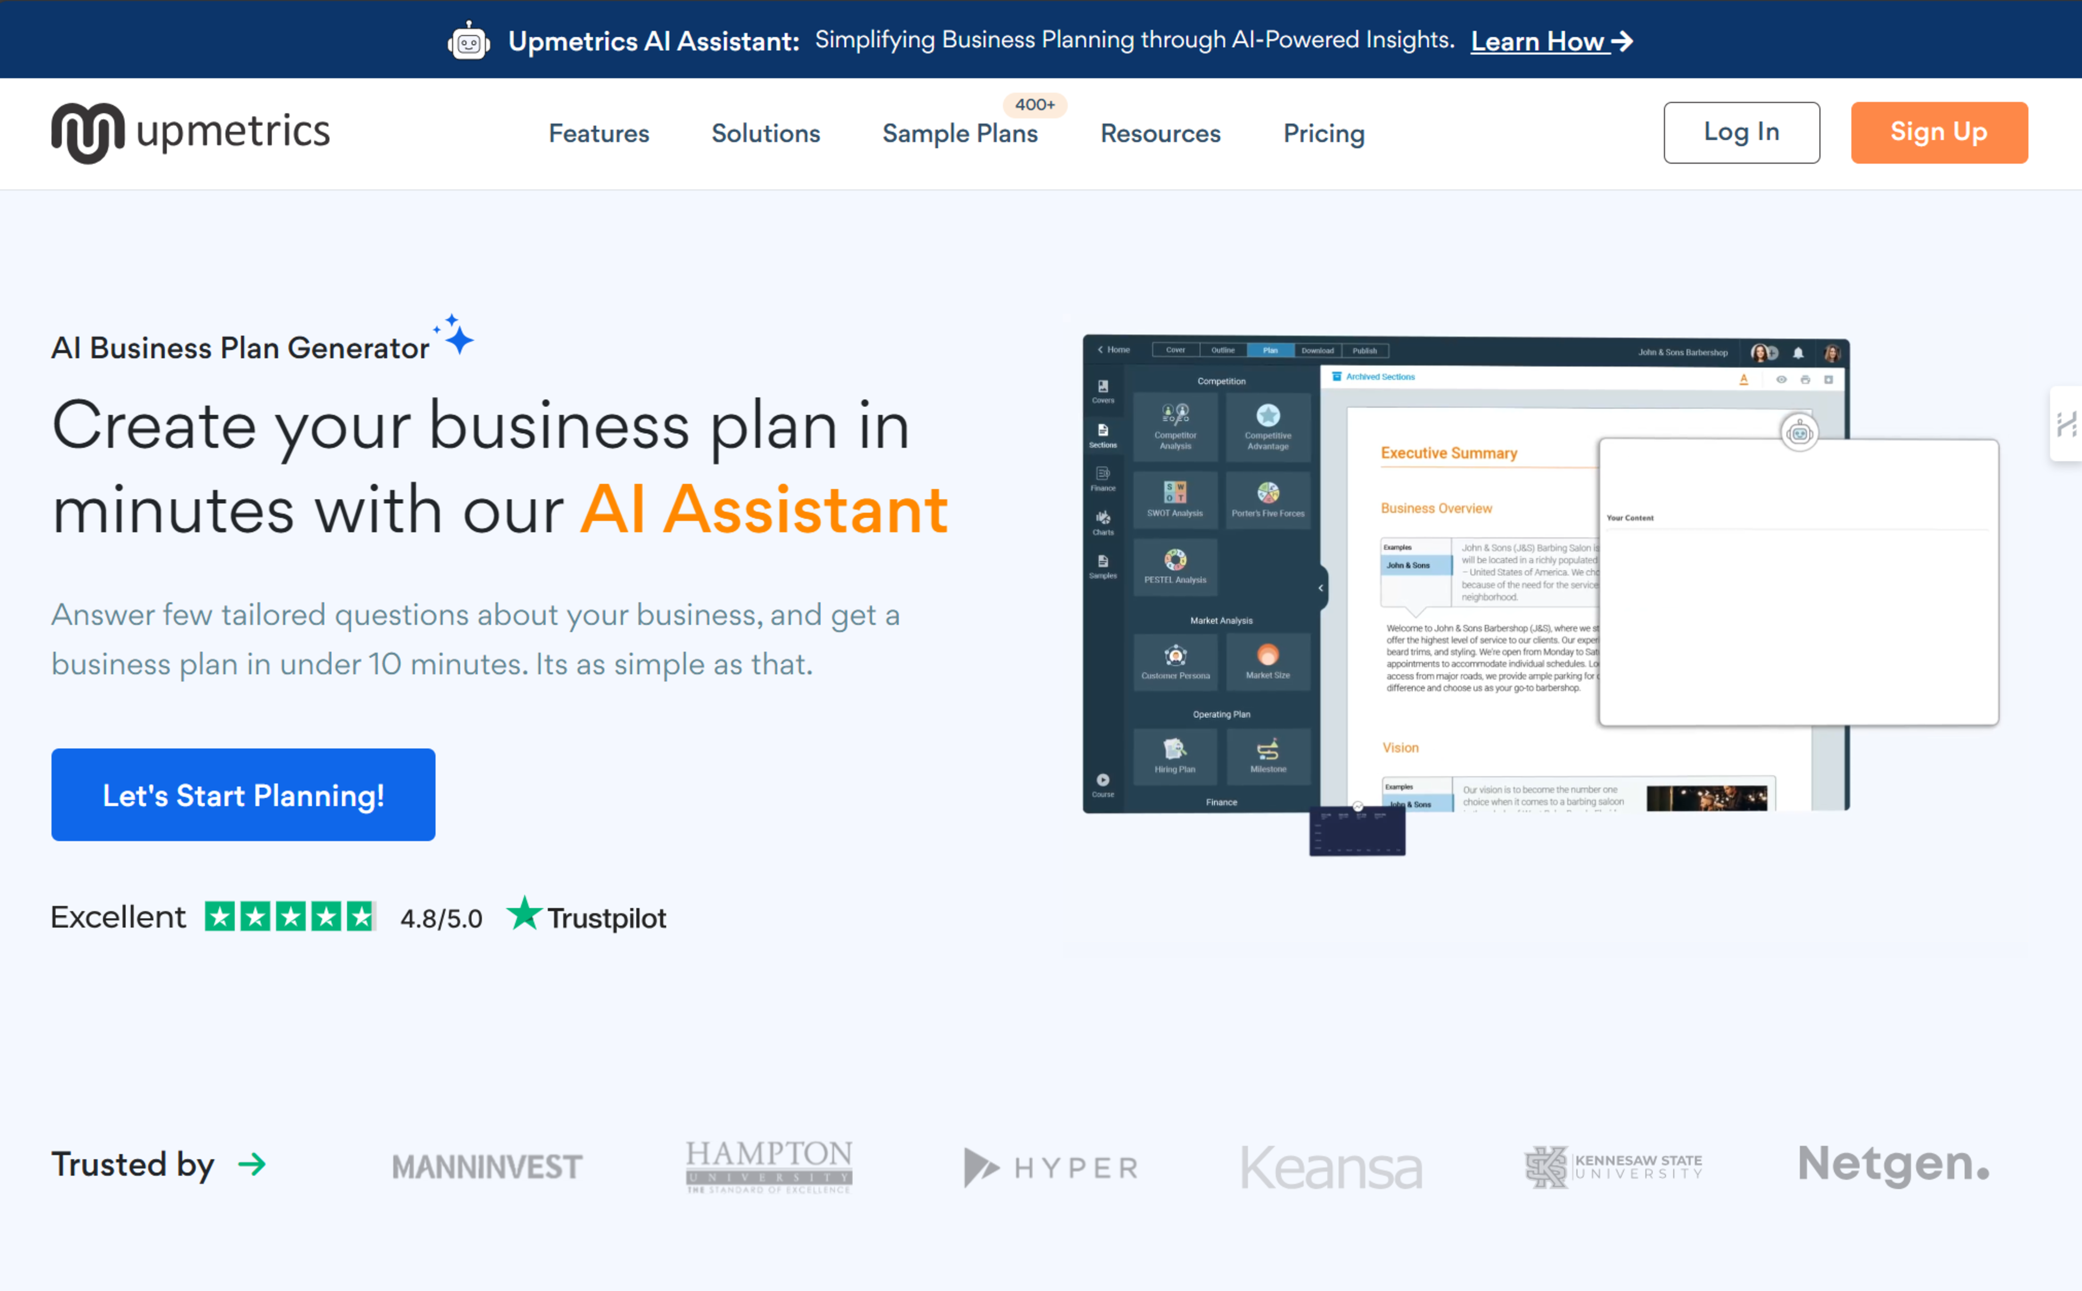Image resolution: width=2082 pixels, height=1291 pixels.
Task: Click the green Trustpilot star logo
Action: [x=523, y=914]
